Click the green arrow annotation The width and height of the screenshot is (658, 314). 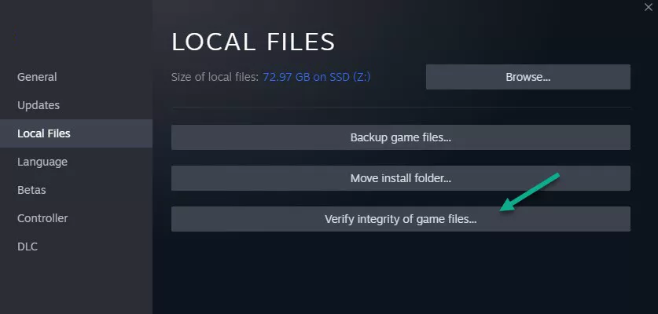point(530,192)
